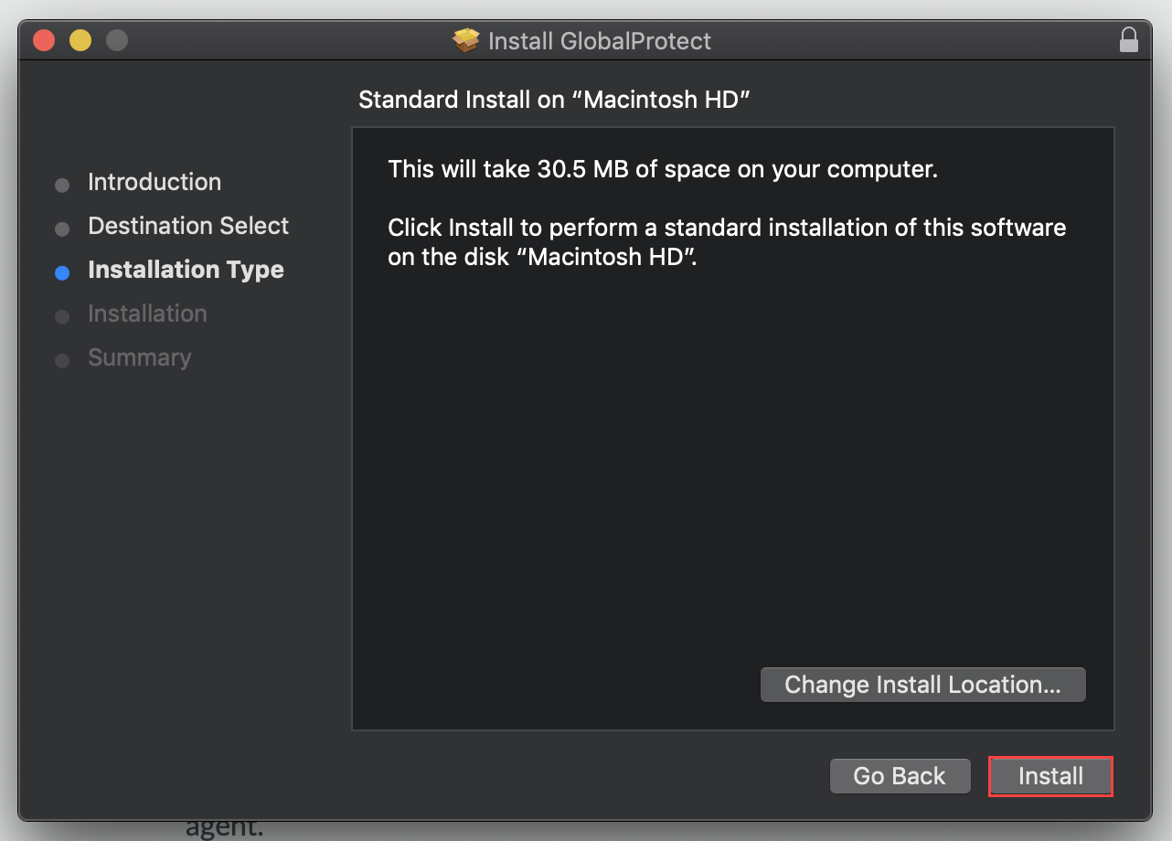This screenshot has height=841, width=1172.
Task: Click the package box icon in title
Action: point(466,41)
